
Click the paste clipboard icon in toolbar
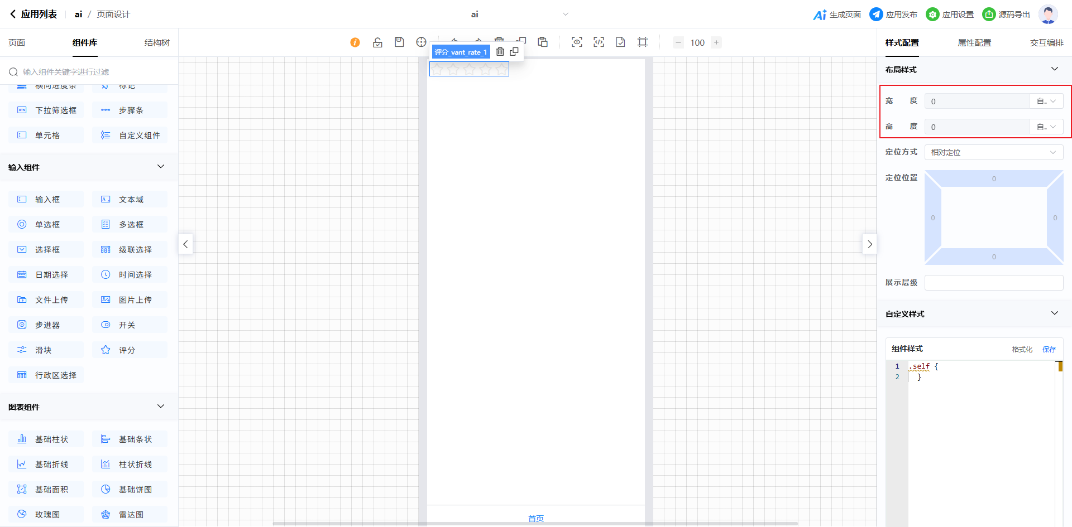pos(543,42)
